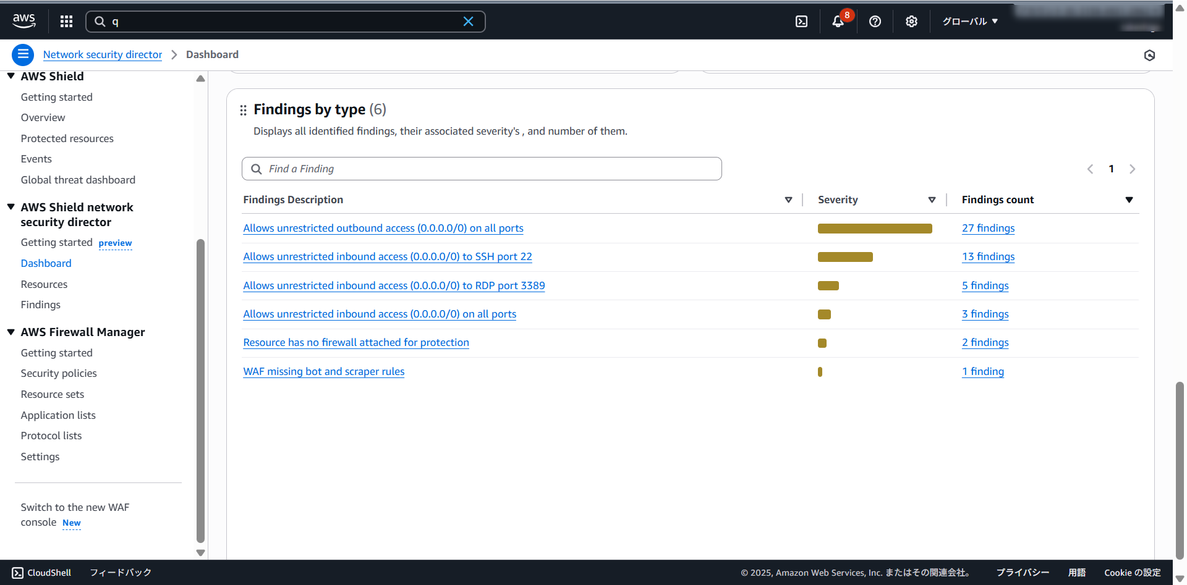The width and height of the screenshot is (1187, 585).
Task: Open the settings gear icon
Action: (x=911, y=22)
